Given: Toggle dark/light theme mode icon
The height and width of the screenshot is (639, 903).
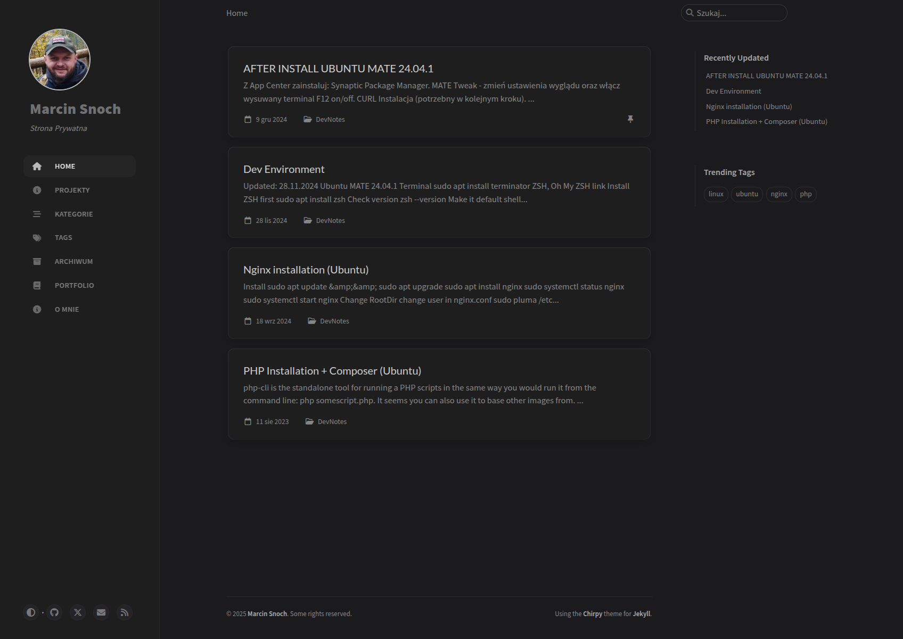Looking at the screenshot, I should (31, 612).
